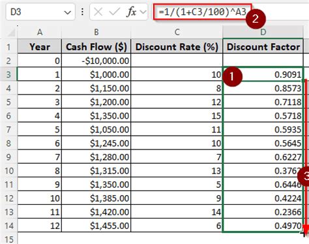Click the Enter checkmark formula icon
Screen dimensions: 309x244
click(115, 12)
